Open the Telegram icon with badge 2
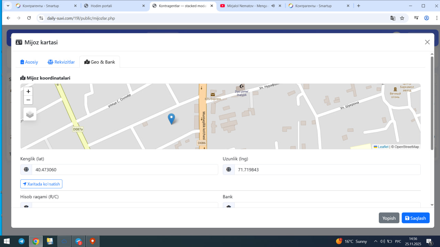This screenshot has width=440, height=247. tap(78, 241)
